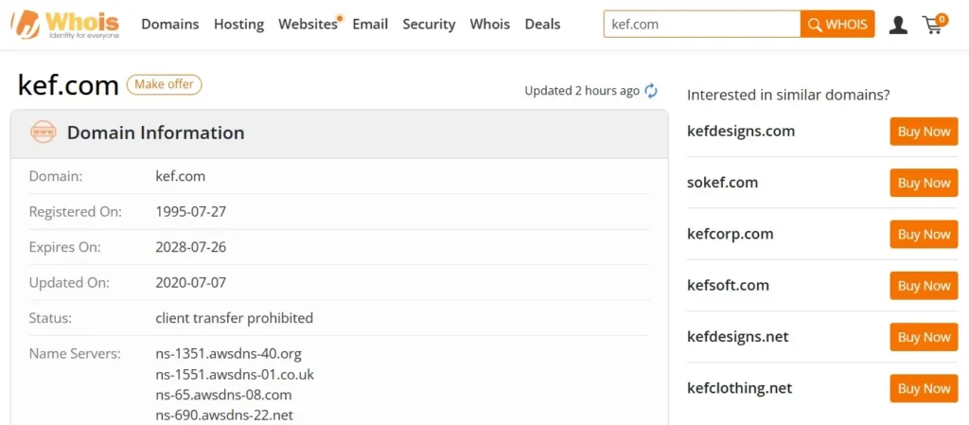Click the orange WHOIS search button

[837, 24]
